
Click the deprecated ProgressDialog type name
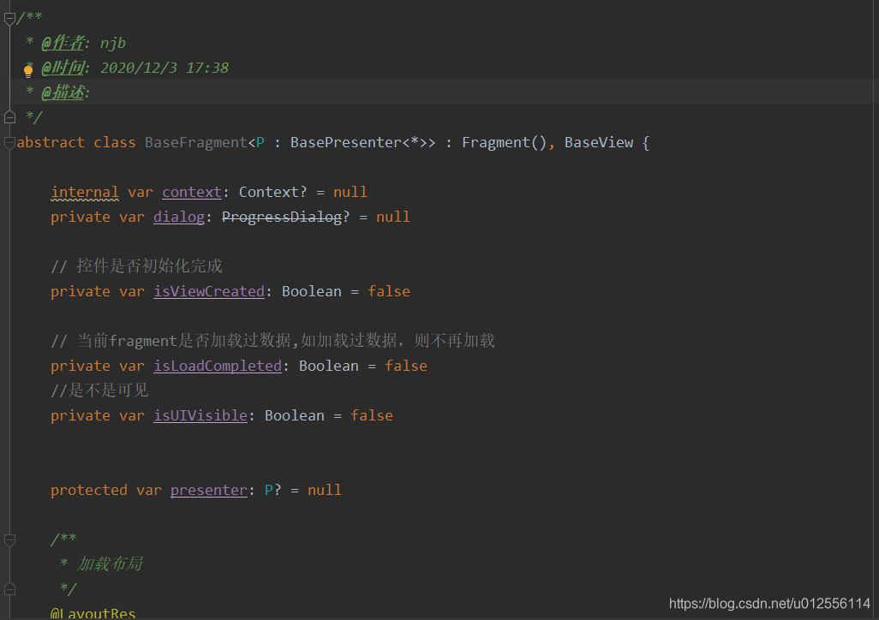(282, 217)
